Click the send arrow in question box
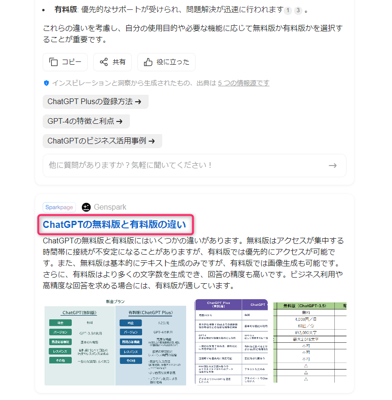The image size is (392, 400). (x=332, y=166)
